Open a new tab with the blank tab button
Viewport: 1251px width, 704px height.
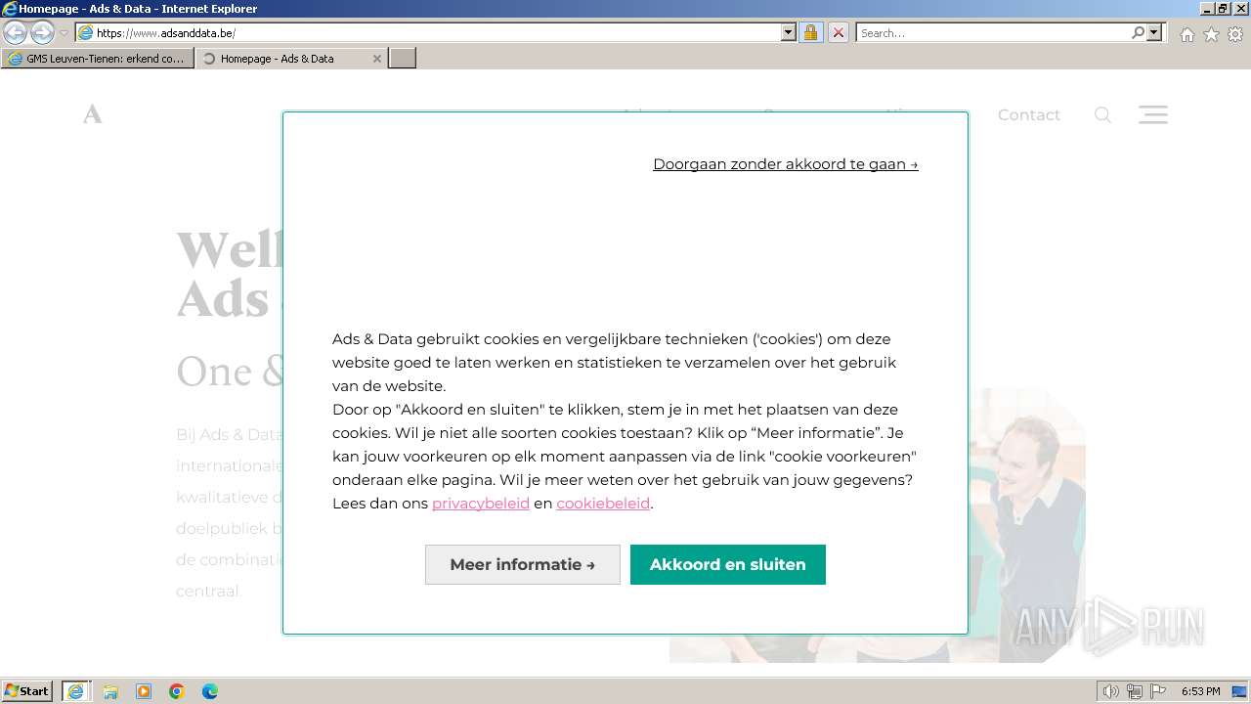403,59
